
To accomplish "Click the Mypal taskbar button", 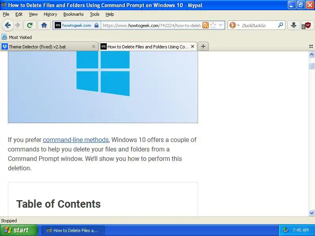I will tap(73, 230).
